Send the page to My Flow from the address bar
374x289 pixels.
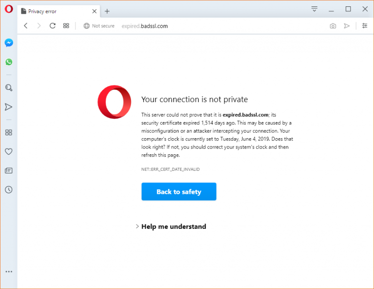(347, 26)
